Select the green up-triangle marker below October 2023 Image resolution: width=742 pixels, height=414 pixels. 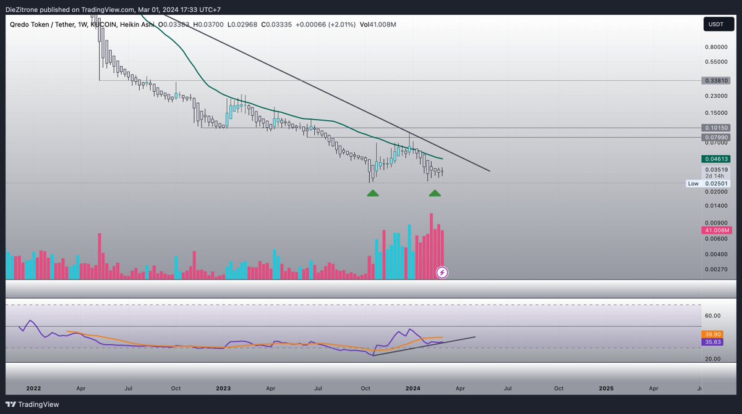(x=373, y=193)
